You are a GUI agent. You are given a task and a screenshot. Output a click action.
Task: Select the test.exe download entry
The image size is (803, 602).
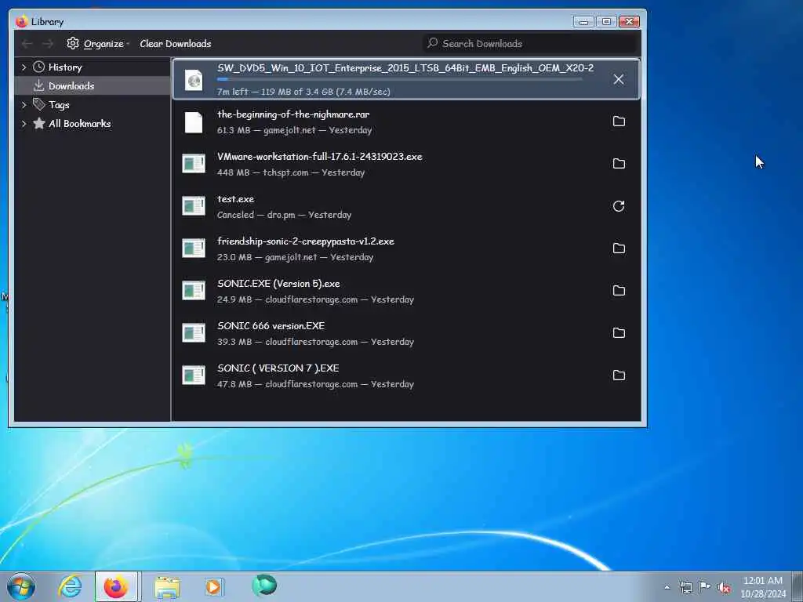[x=406, y=206]
